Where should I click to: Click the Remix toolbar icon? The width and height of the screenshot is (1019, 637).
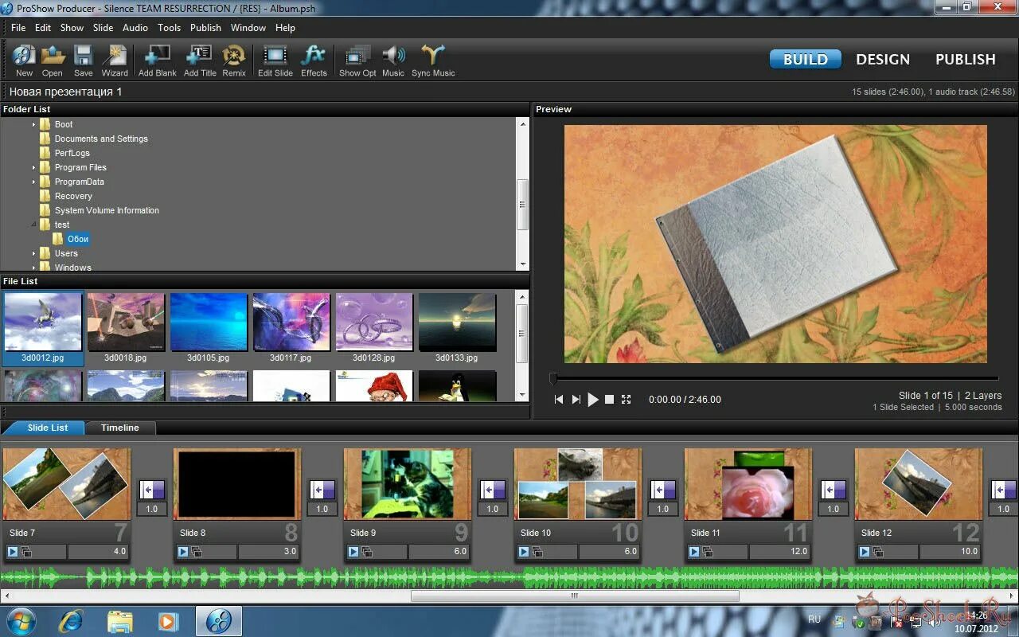(234, 61)
